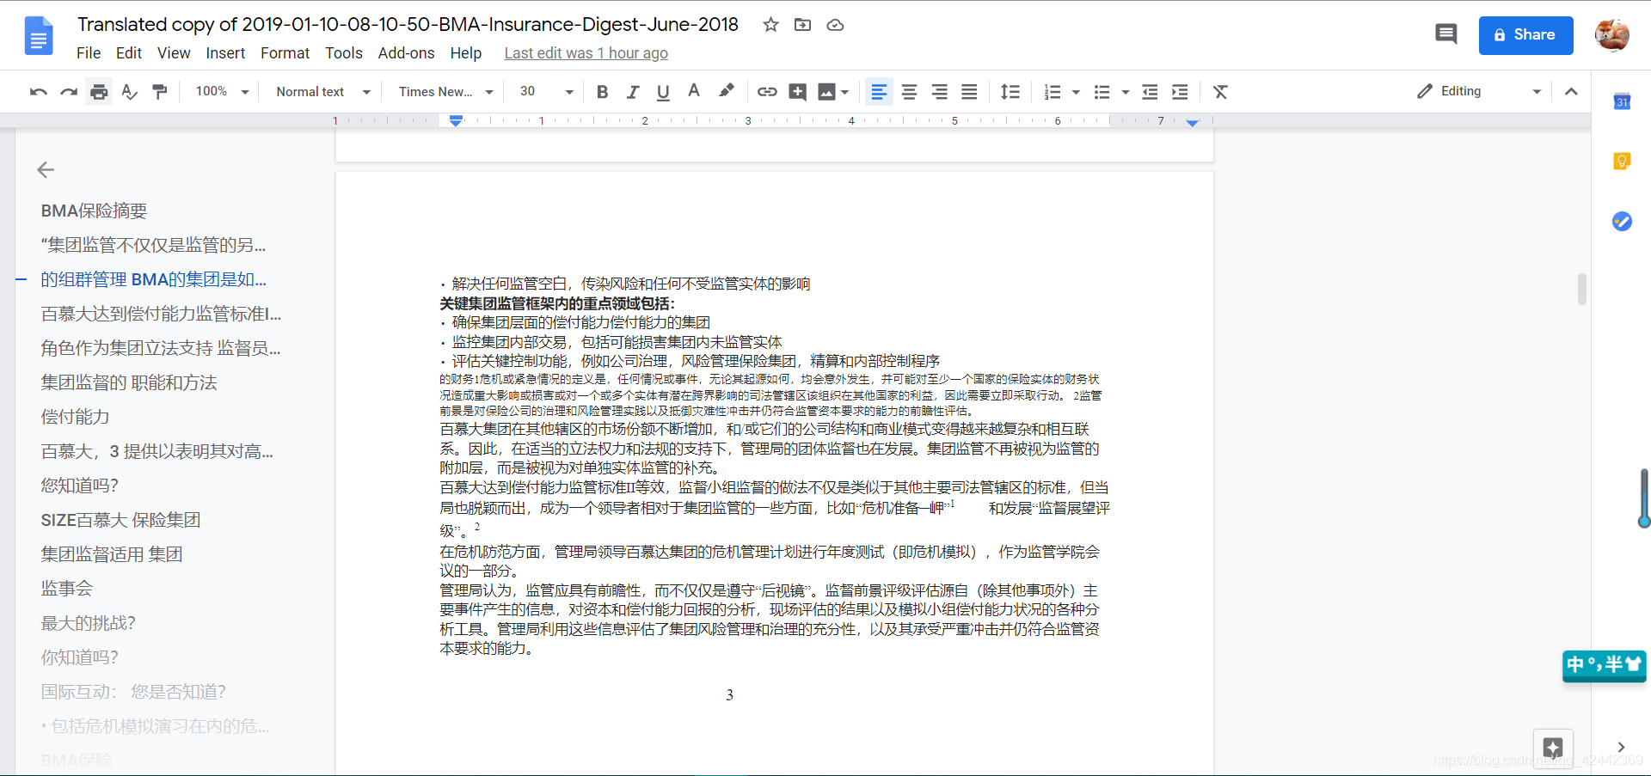Open the Add-ons menu
The image size is (1651, 776).
(x=406, y=53)
